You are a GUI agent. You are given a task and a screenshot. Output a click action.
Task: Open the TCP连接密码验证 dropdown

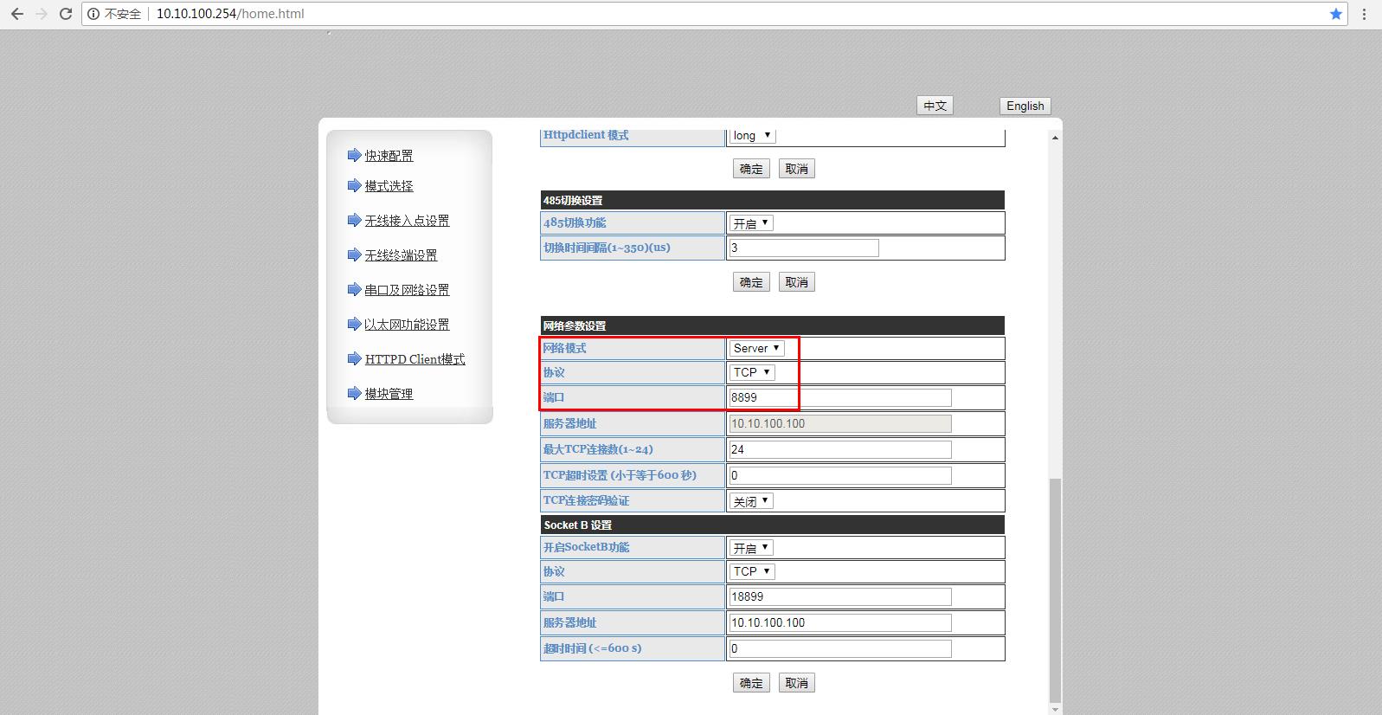pyautogui.click(x=750, y=501)
